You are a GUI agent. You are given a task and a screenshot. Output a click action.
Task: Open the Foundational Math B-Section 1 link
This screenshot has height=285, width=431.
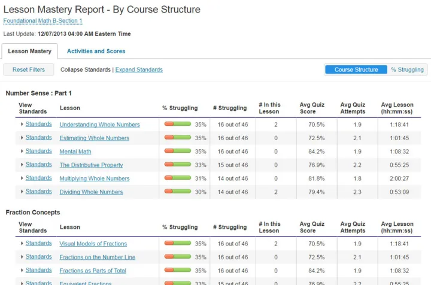(x=43, y=21)
